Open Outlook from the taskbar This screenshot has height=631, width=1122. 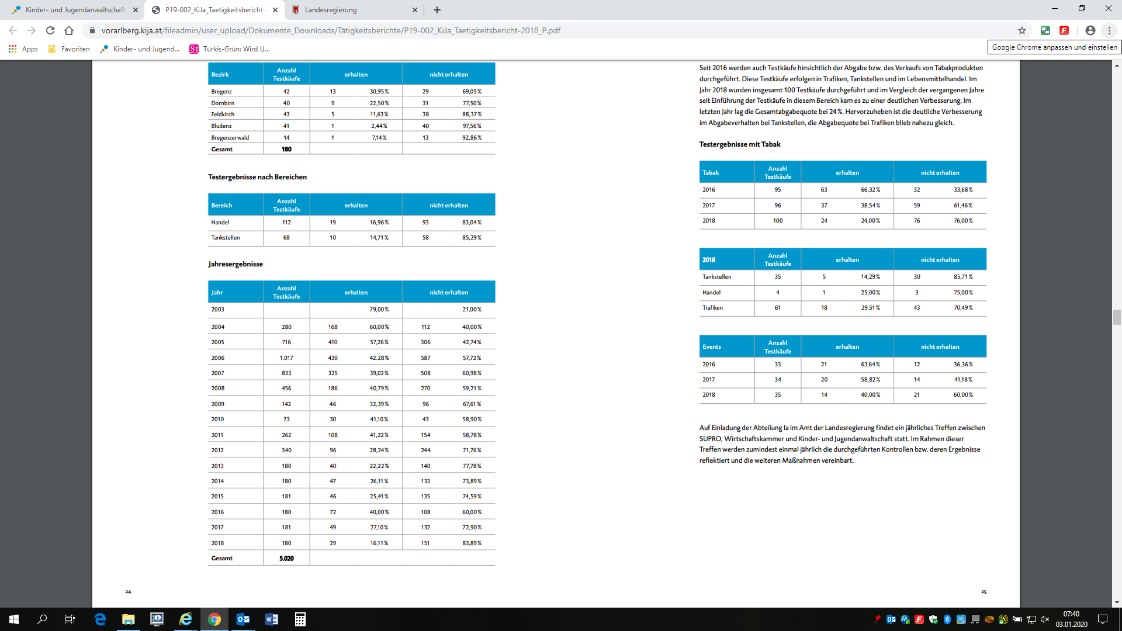tap(243, 619)
